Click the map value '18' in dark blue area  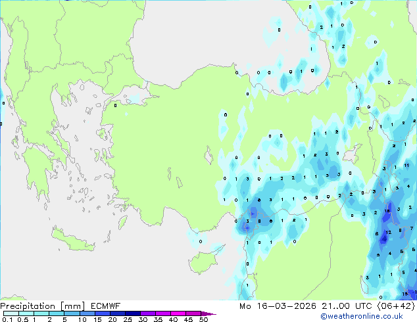[387, 211]
